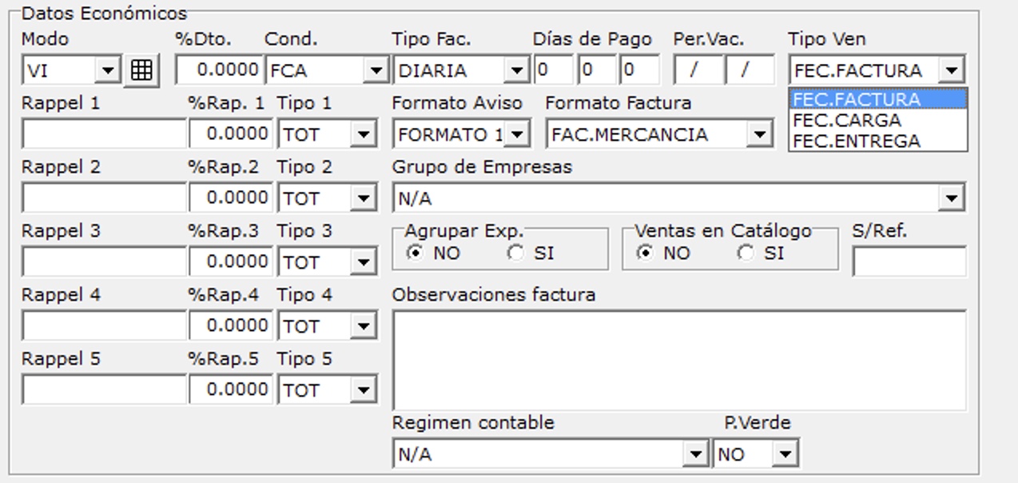The width and height of the screenshot is (1018, 483).
Task: Select SI for Agrupar Exp.
Action: 517,253
